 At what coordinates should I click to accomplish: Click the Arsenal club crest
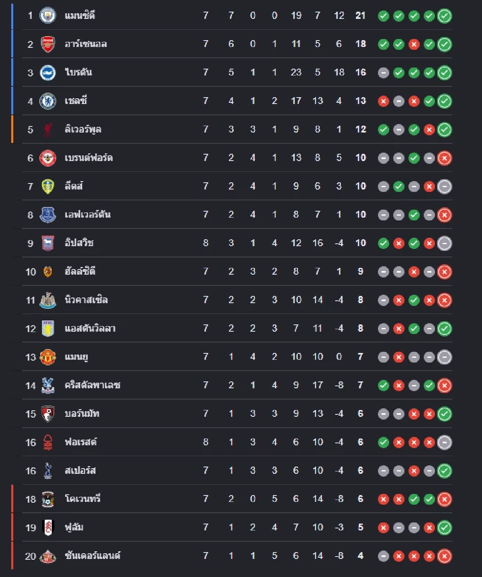[x=48, y=44]
